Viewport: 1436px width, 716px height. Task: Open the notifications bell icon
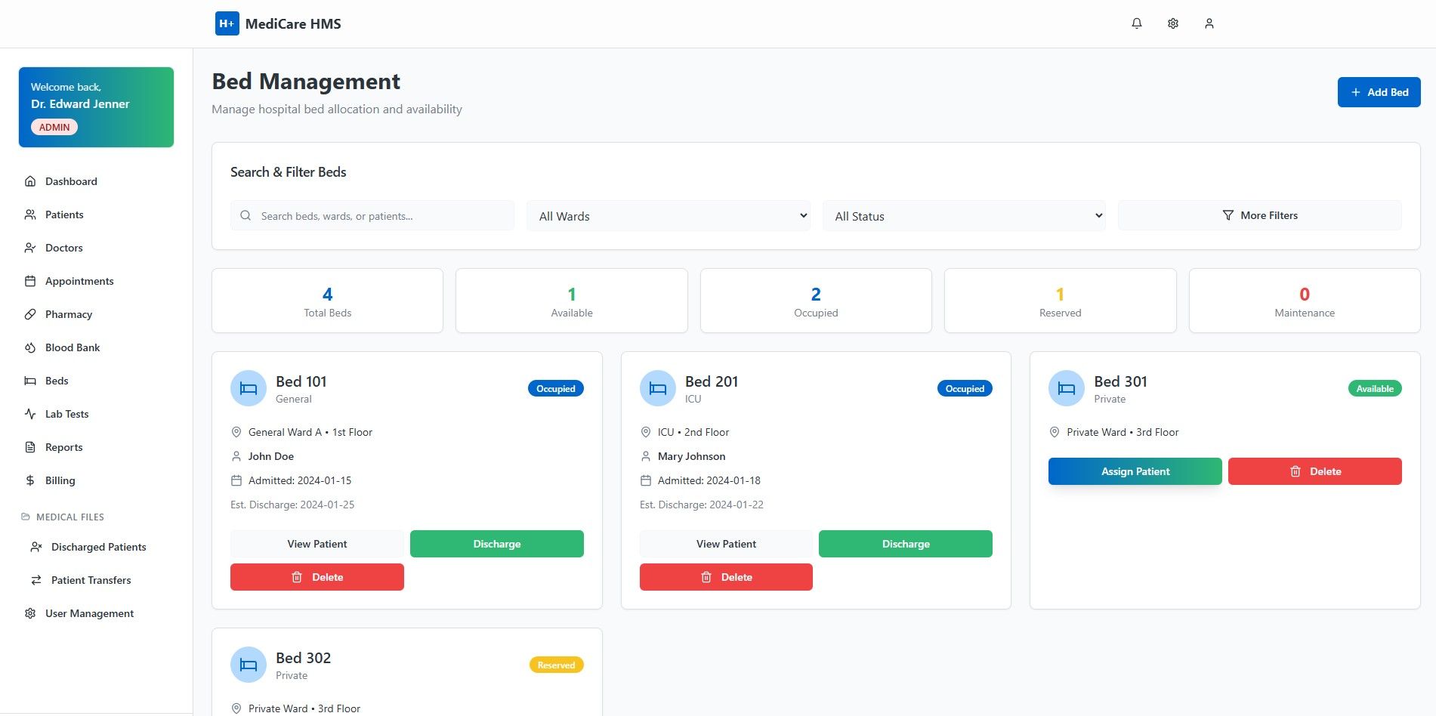pyautogui.click(x=1136, y=23)
